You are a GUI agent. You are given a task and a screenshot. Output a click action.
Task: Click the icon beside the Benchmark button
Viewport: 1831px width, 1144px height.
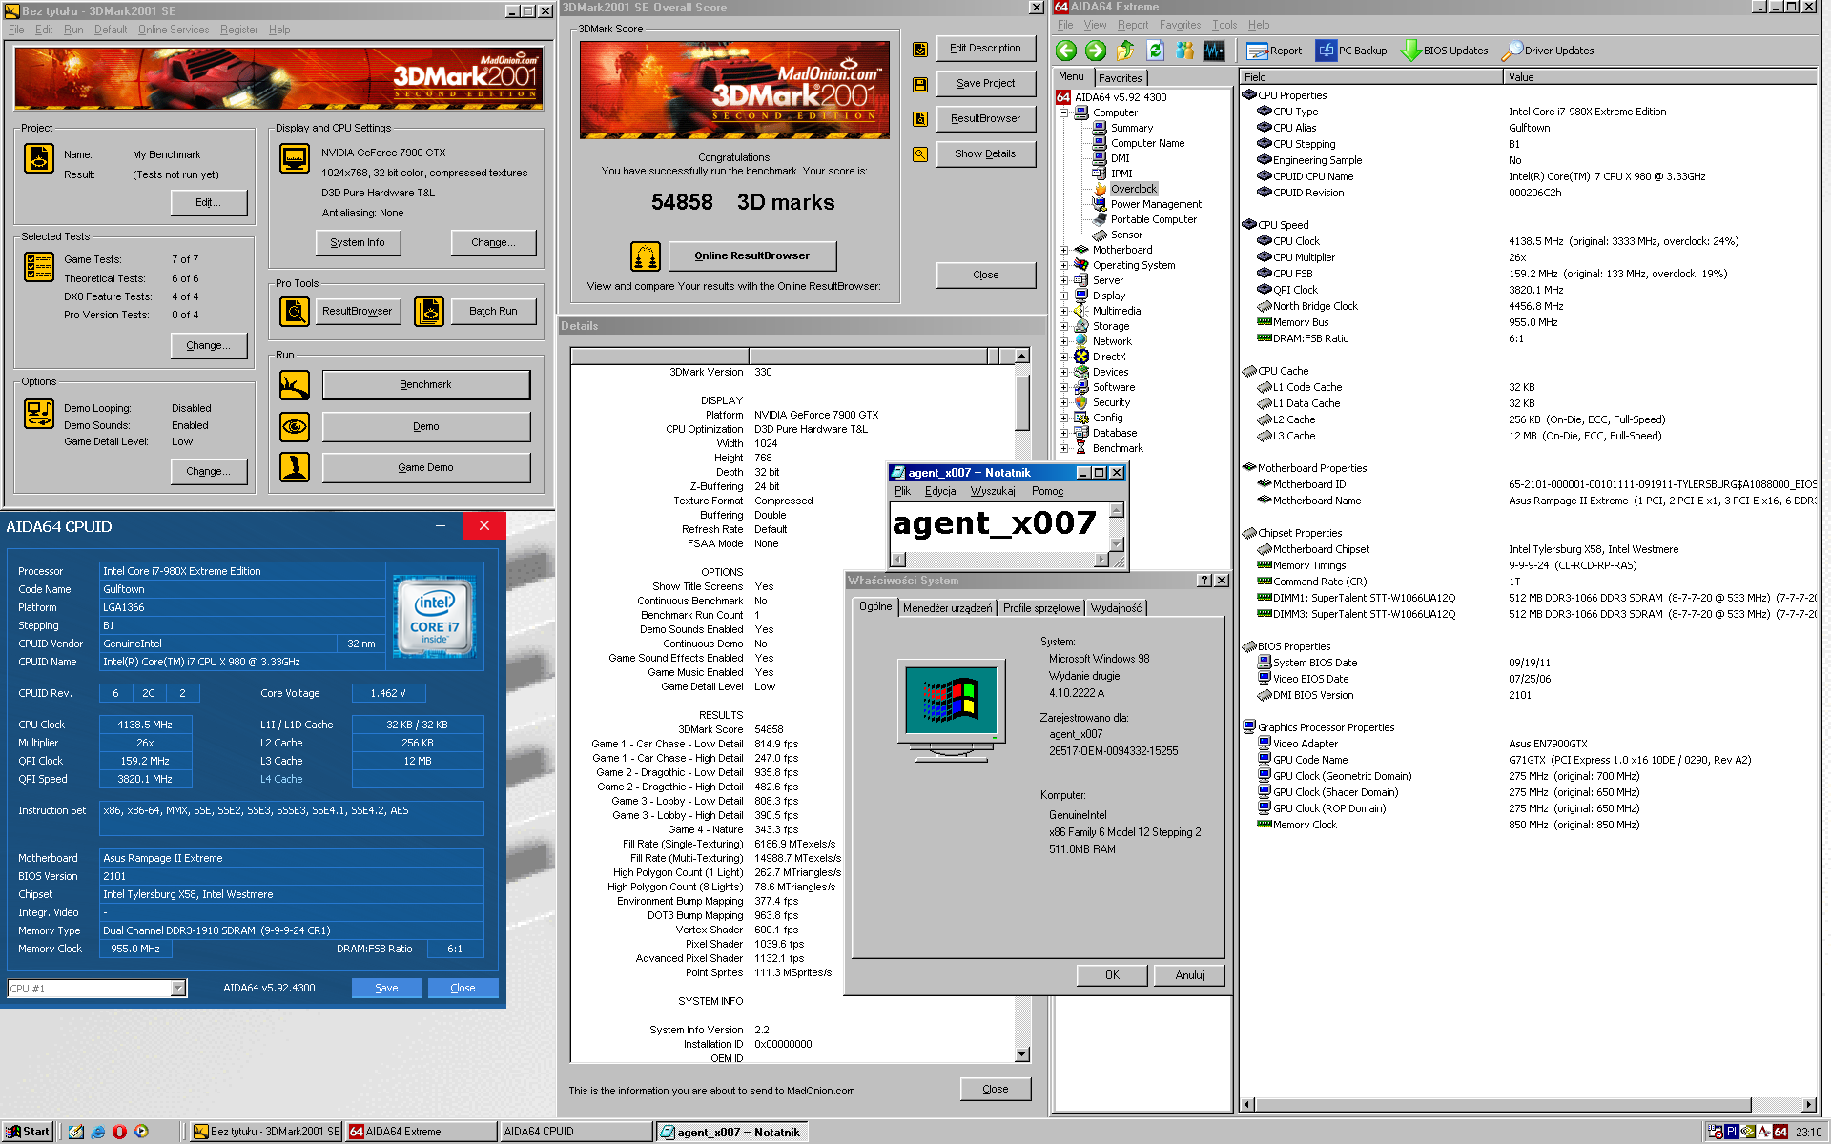click(295, 385)
